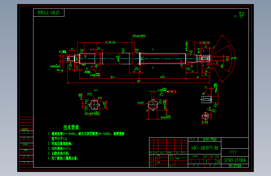Click the '65' dimension at shaft right end
This screenshot has width=271, height=176.
coord(198,77)
